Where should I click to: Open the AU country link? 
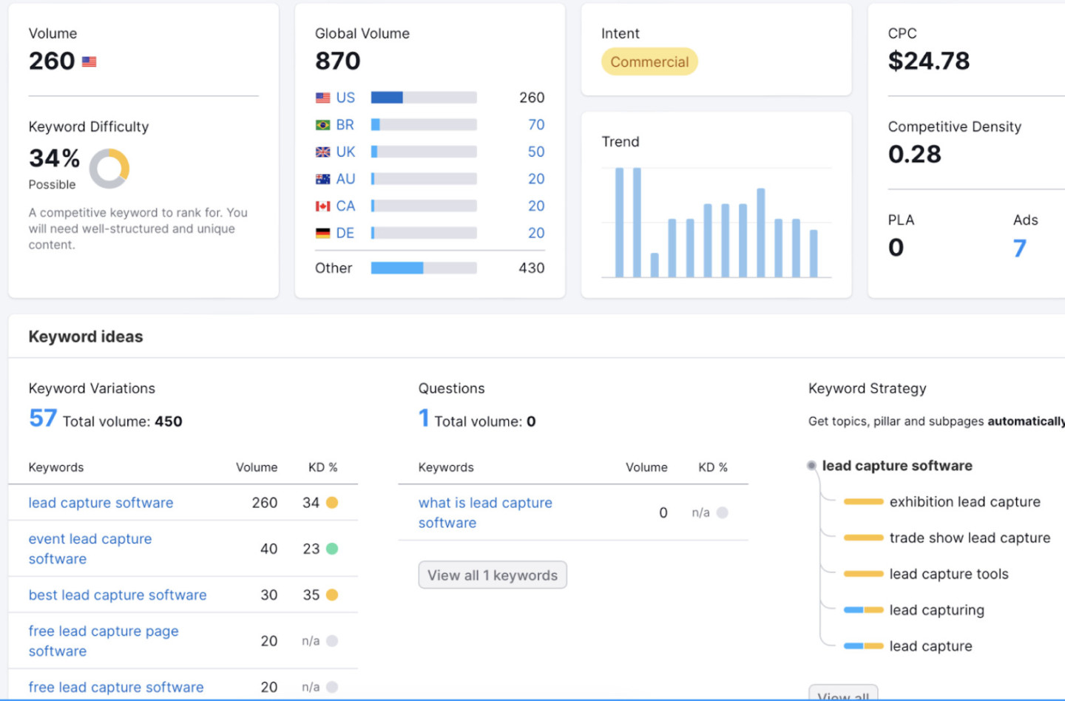pyautogui.click(x=345, y=179)
